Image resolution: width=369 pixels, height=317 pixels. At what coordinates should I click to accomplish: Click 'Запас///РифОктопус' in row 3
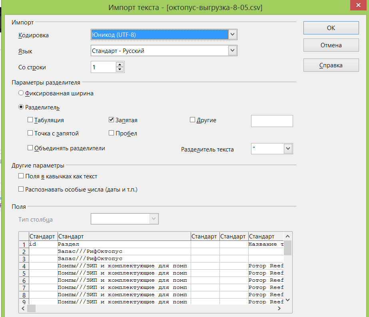pyautogui.click(x=124, y=259)
